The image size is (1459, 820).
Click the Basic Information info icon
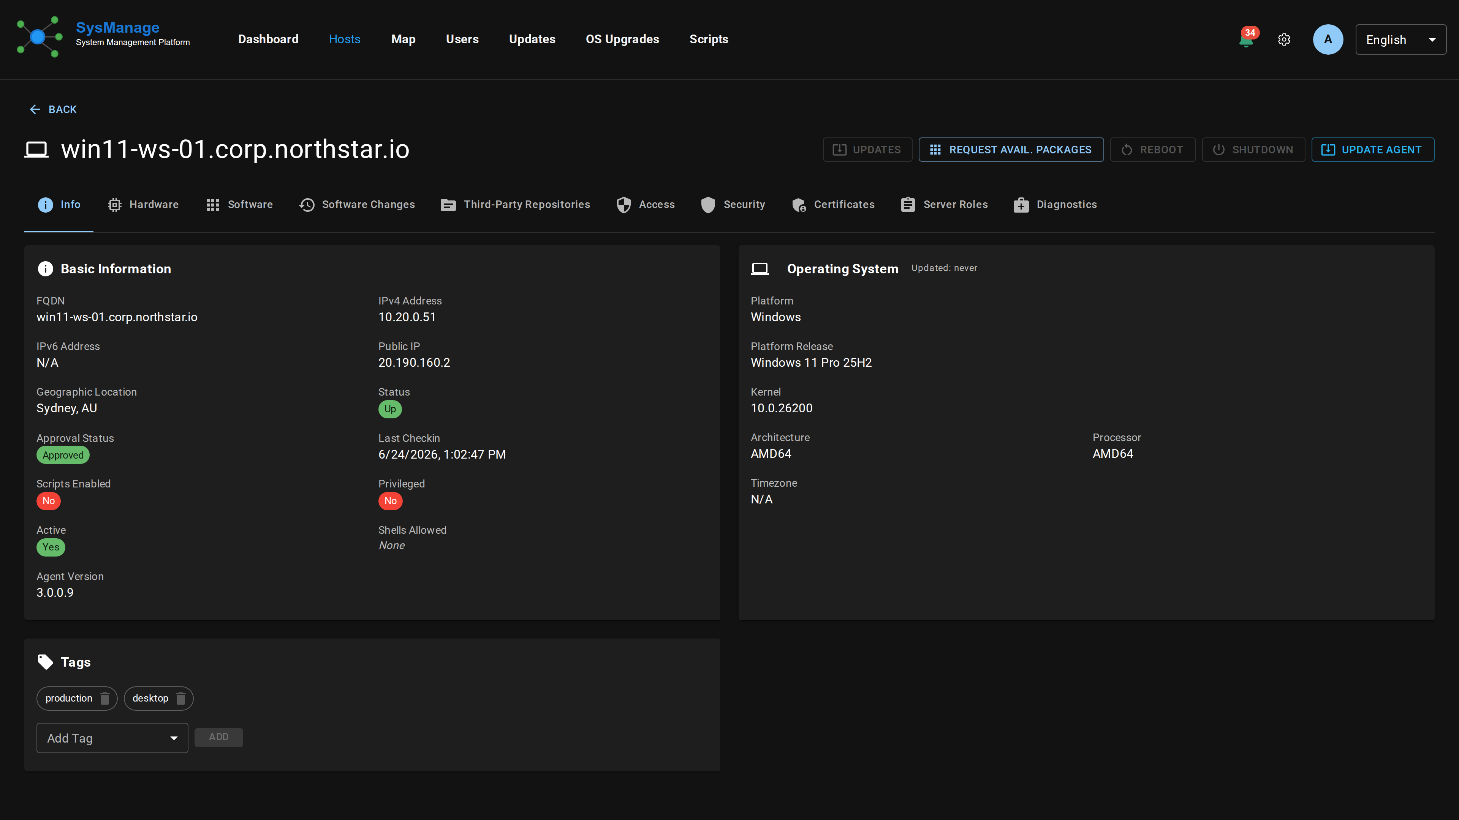pyautogui.click(x=45, y=269)
